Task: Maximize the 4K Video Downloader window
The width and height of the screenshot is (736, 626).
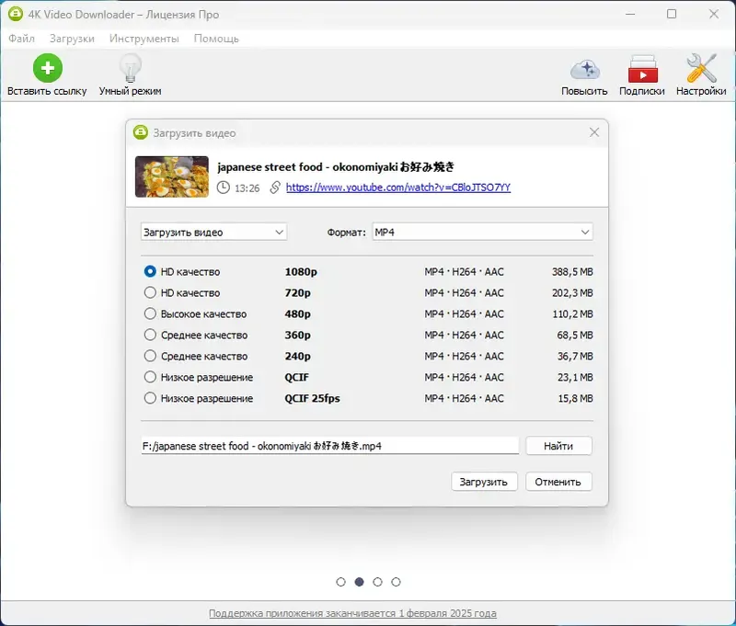Action: 672,14
